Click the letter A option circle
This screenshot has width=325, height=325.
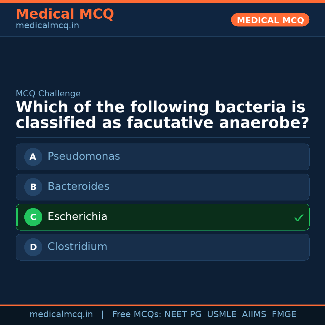tap(33, 157)
